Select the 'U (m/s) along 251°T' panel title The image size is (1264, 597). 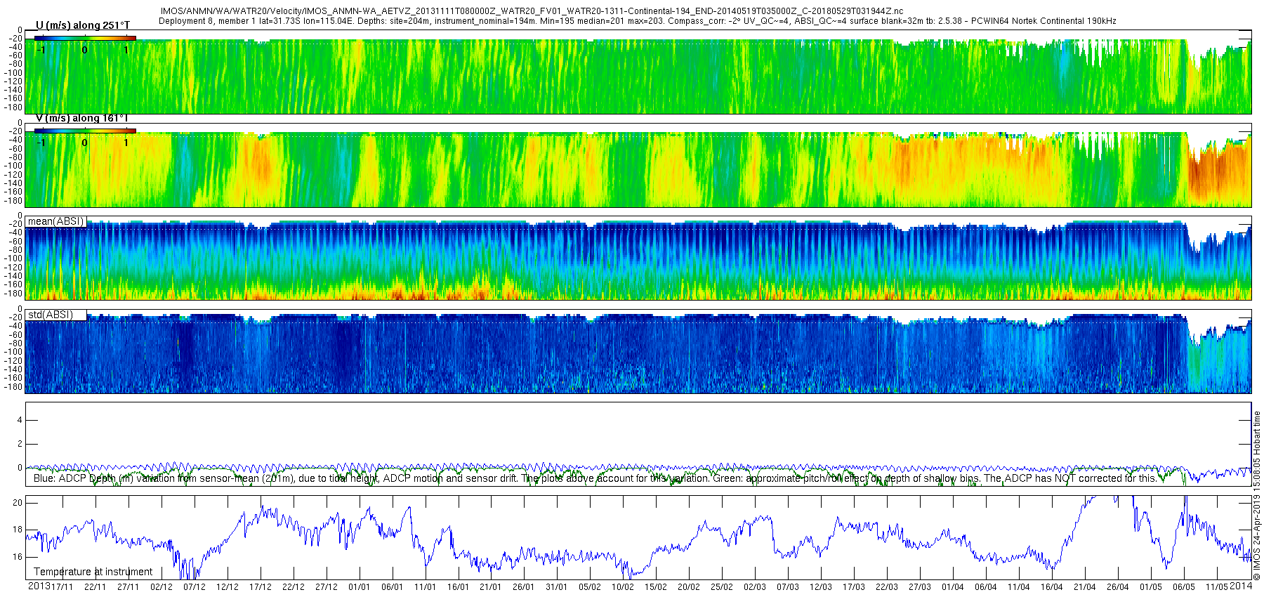83,25
